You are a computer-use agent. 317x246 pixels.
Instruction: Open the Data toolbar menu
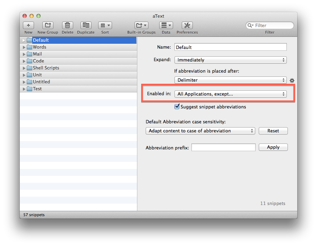[166, 25]
